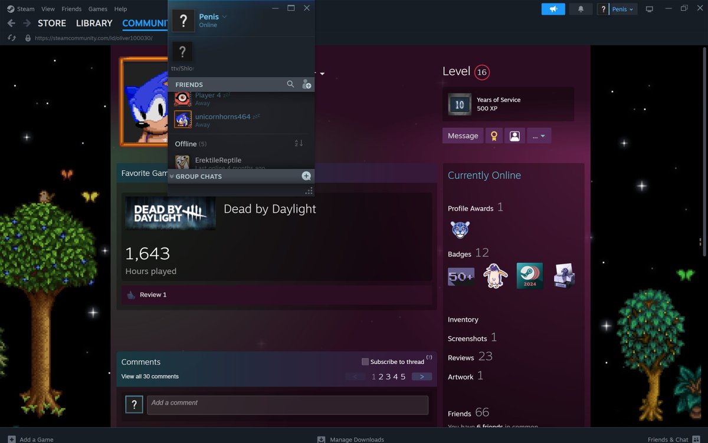
Task: Open the View menu
Action: 48,9
